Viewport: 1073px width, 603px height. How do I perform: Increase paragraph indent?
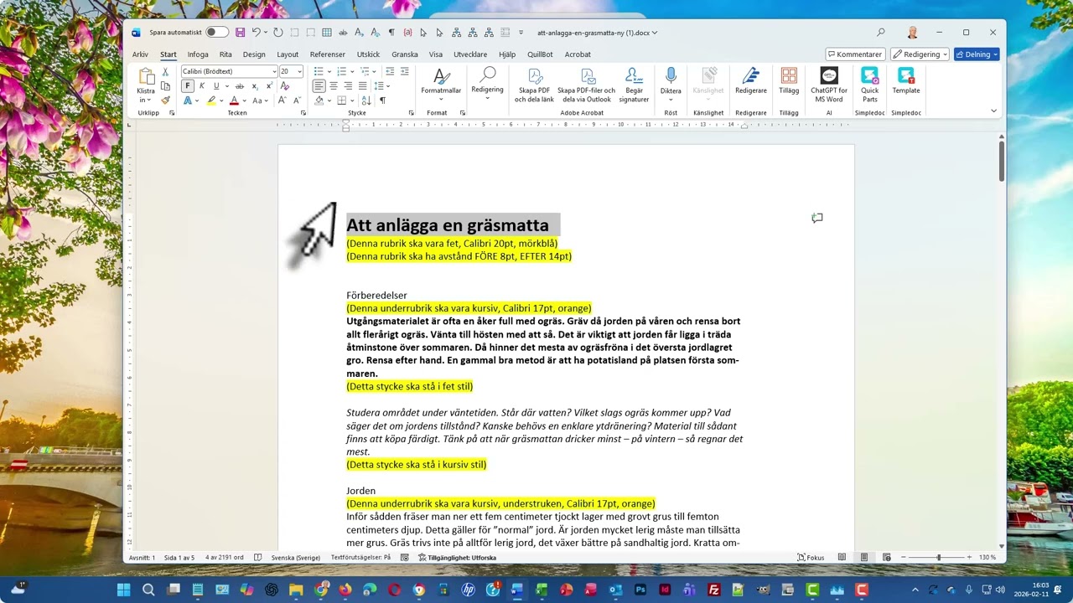pyautogui.click(x=404, y=71)
